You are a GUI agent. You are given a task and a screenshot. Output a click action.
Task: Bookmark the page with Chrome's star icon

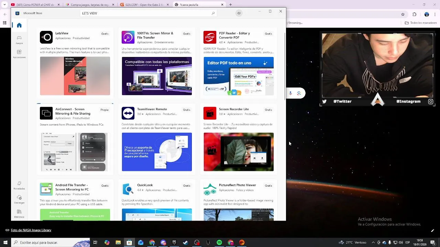pos(403,14)
